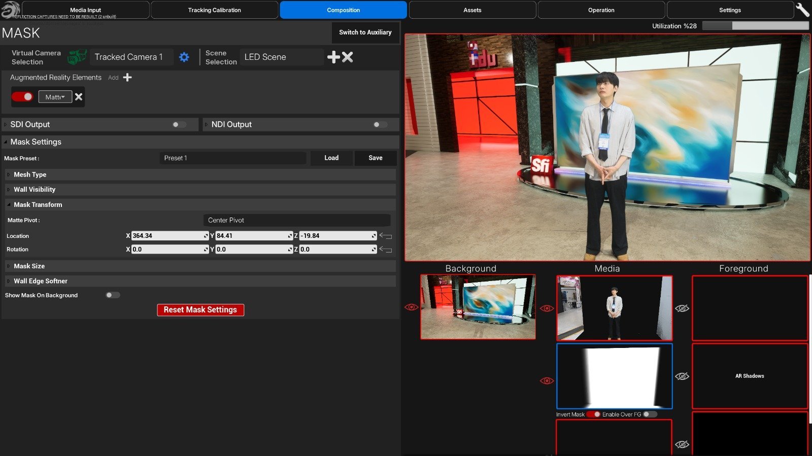
Task: Enable the NDI Output toggle
Action: pyautogui.click(x=380, y=124)
